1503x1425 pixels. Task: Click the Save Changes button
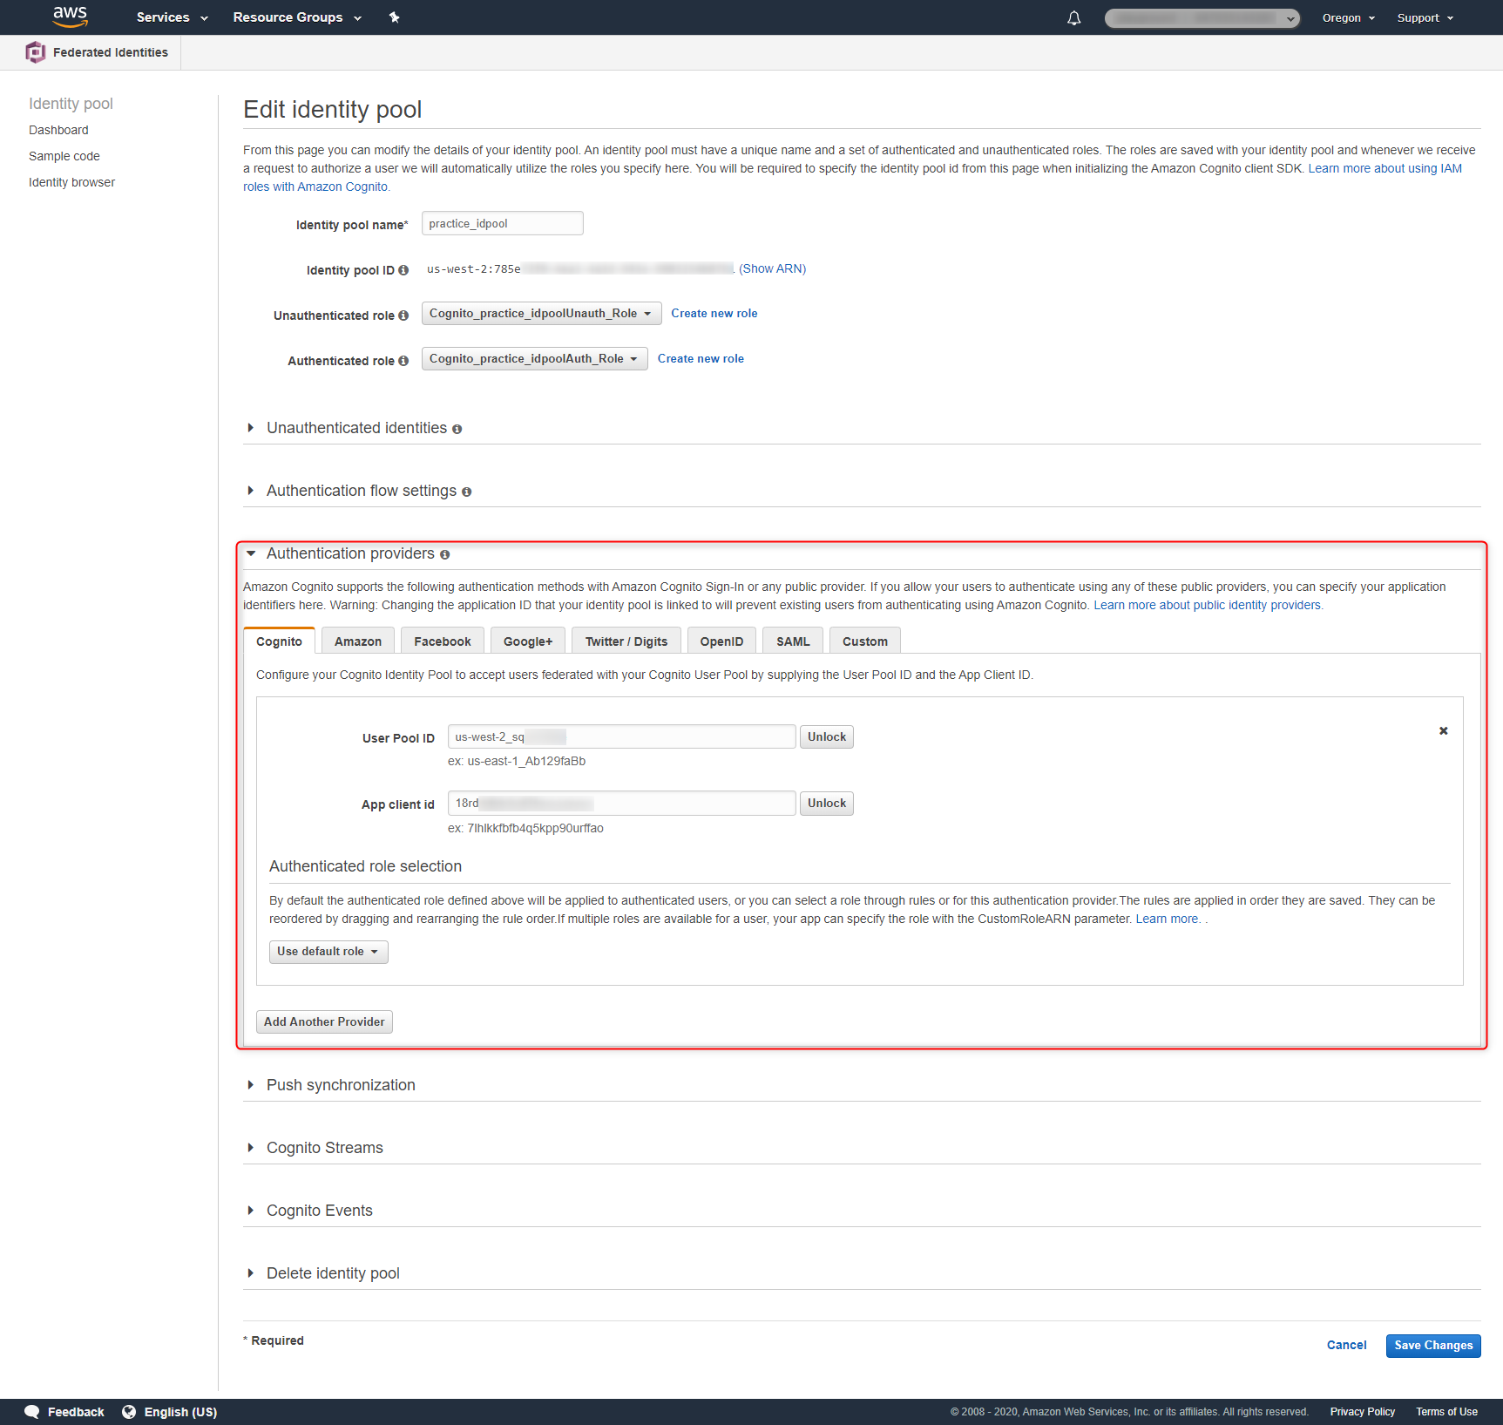pyautogui.click(x=1433, y=1346)
